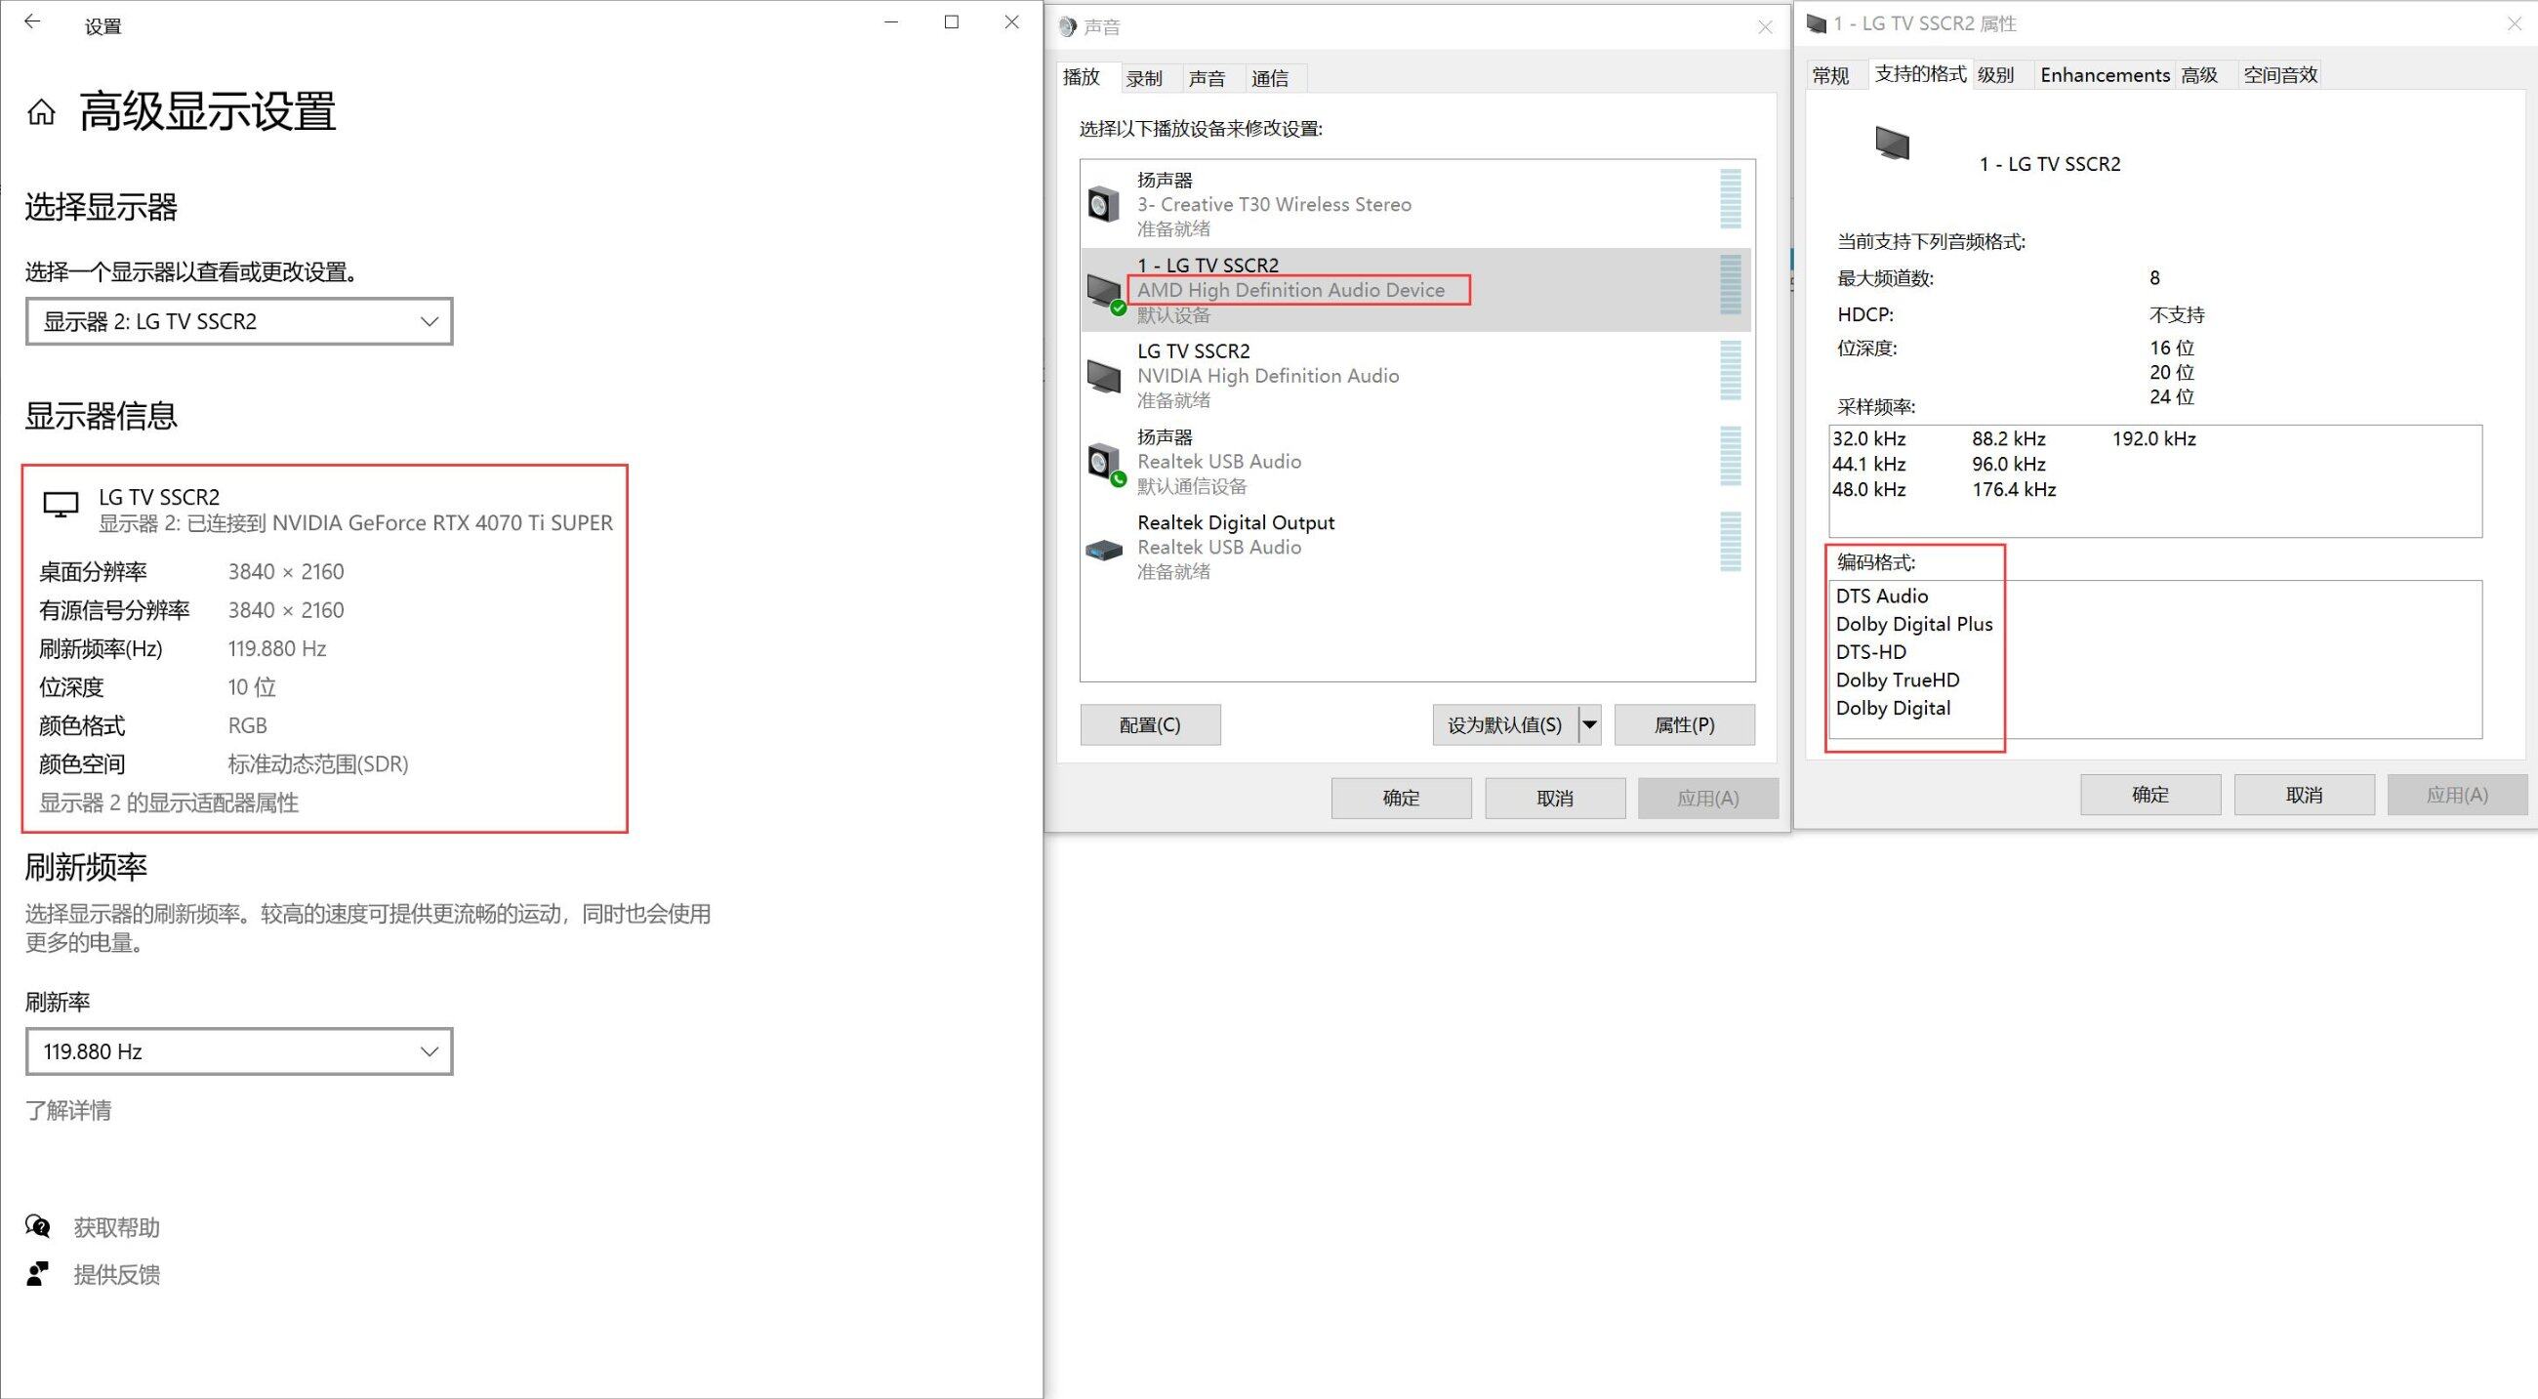Click the Sound window title speaker icon

point(1067,26)
